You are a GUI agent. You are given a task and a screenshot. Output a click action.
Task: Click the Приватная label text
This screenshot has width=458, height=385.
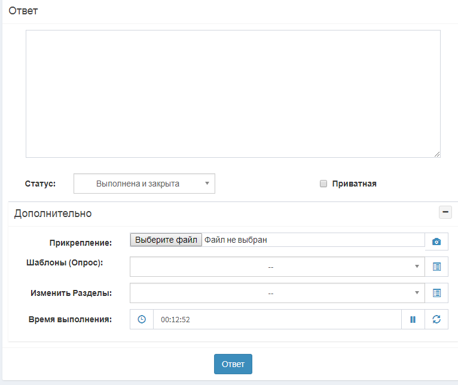[x=354, y=184]
